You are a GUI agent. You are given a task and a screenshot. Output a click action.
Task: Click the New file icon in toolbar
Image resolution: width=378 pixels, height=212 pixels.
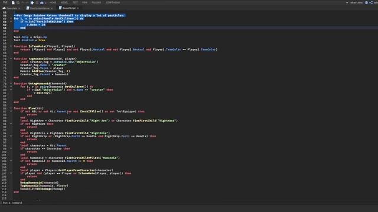click(13, 2)
